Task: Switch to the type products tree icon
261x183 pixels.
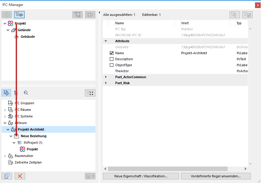Action: (x=16, y=93)
